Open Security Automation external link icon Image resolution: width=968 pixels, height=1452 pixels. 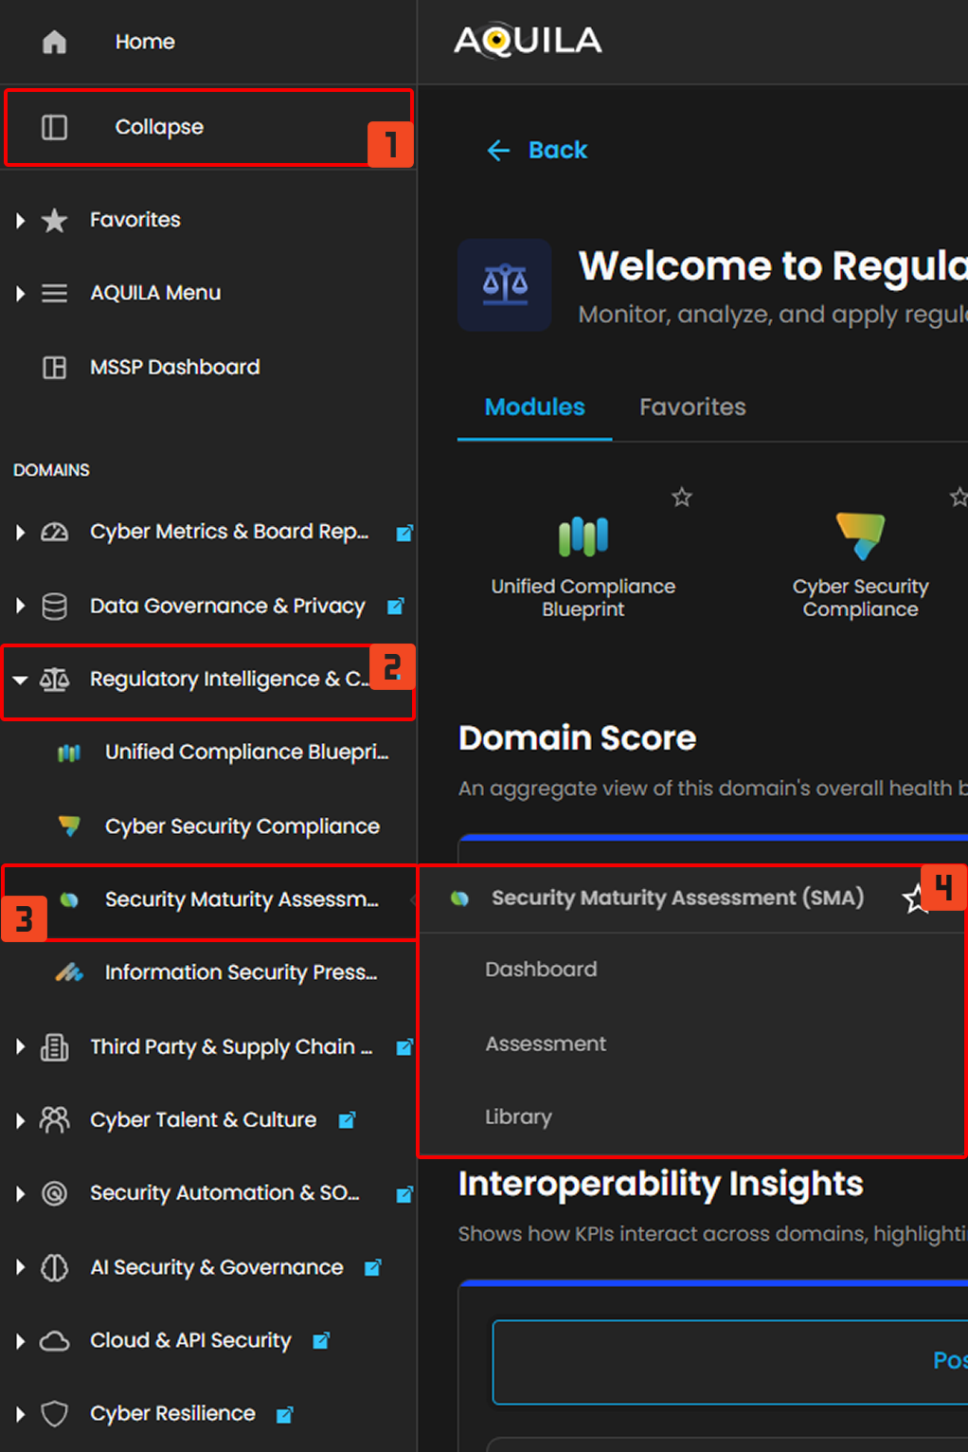[404, 1194]
